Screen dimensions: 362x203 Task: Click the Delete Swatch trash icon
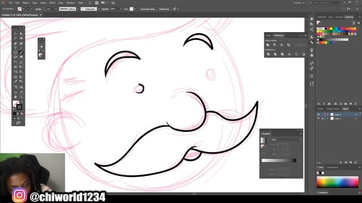coord(356,104)
